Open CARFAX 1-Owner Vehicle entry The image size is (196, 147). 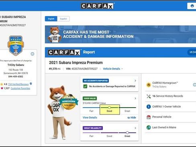click(167, 106)
